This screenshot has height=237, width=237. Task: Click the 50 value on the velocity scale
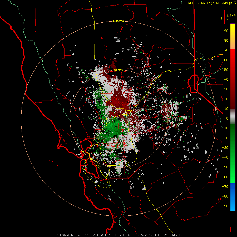pyautogui.click(x=226, y=70)
